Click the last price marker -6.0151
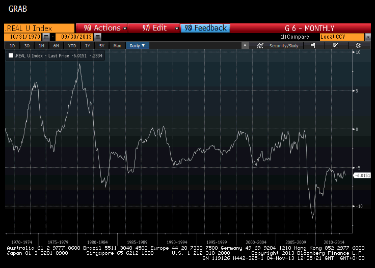 362,175
